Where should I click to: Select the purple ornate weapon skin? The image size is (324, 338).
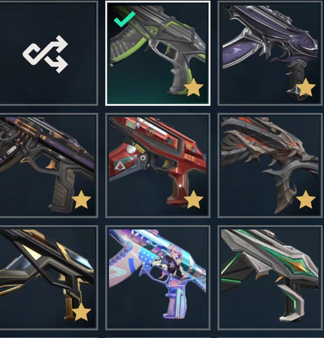click(270, 53)
